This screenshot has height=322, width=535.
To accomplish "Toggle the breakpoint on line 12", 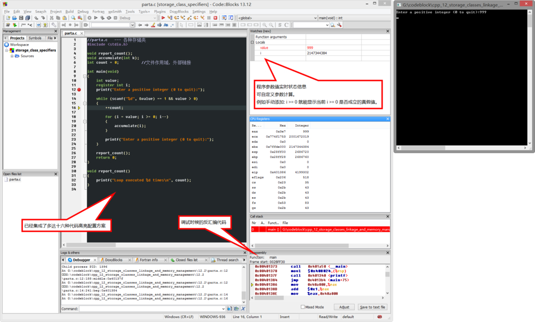I will point(79,89).
